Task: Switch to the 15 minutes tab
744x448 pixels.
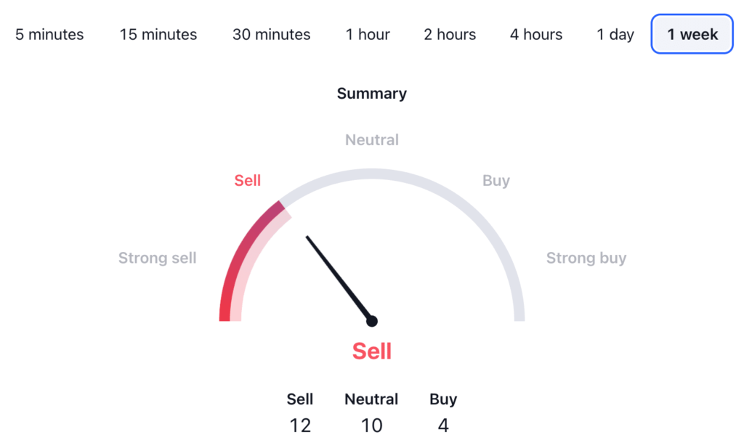Action: (158, 34)
